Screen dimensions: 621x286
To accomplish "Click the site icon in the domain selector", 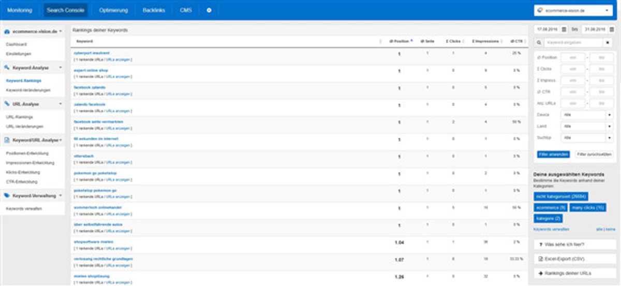I will tap(541, 10).
